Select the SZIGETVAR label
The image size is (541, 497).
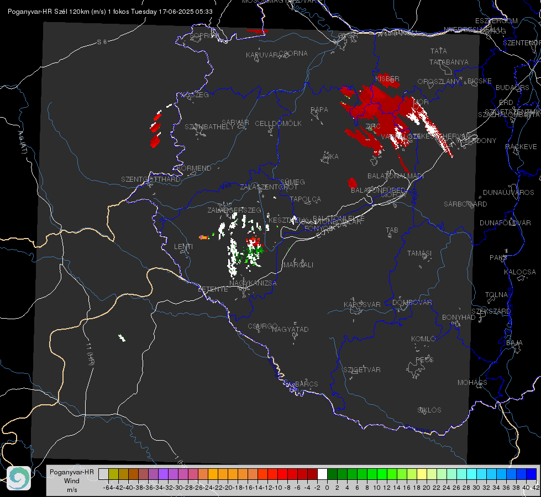coord(362,370)
